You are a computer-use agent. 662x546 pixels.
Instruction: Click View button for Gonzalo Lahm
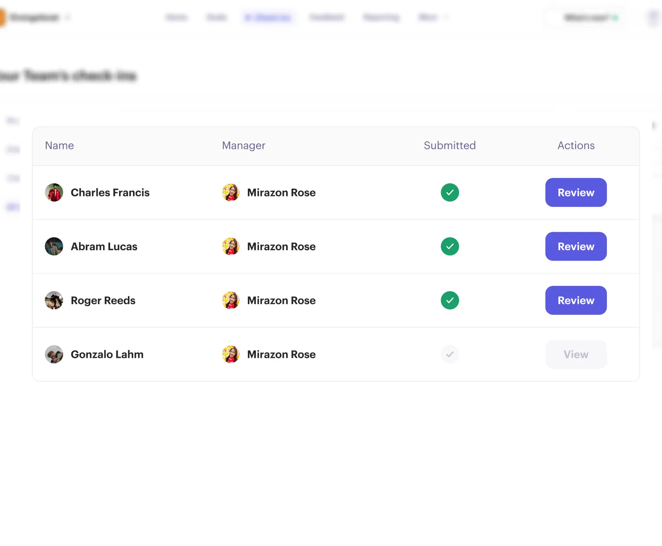click(x=576, y=354)
